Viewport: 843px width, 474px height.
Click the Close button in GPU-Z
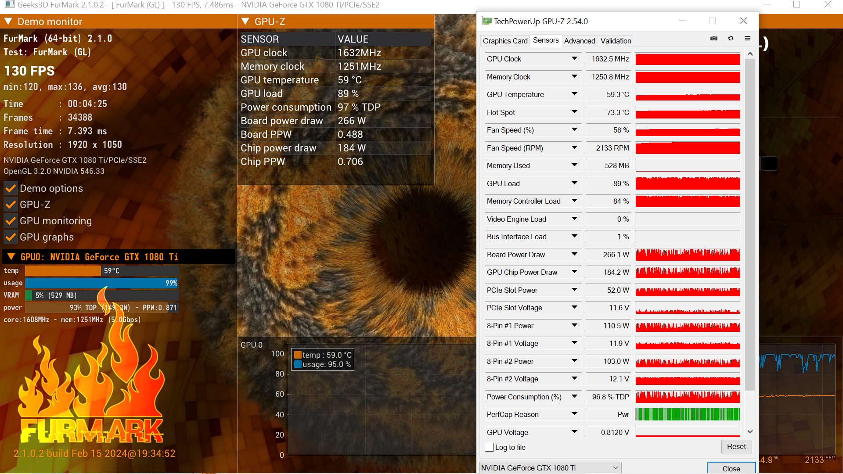(x=731, y=468)
